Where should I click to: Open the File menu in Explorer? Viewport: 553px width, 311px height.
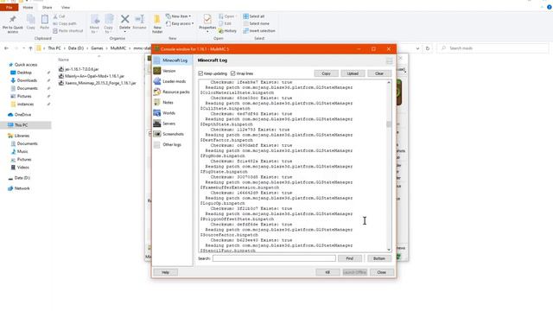click(10, 7)
